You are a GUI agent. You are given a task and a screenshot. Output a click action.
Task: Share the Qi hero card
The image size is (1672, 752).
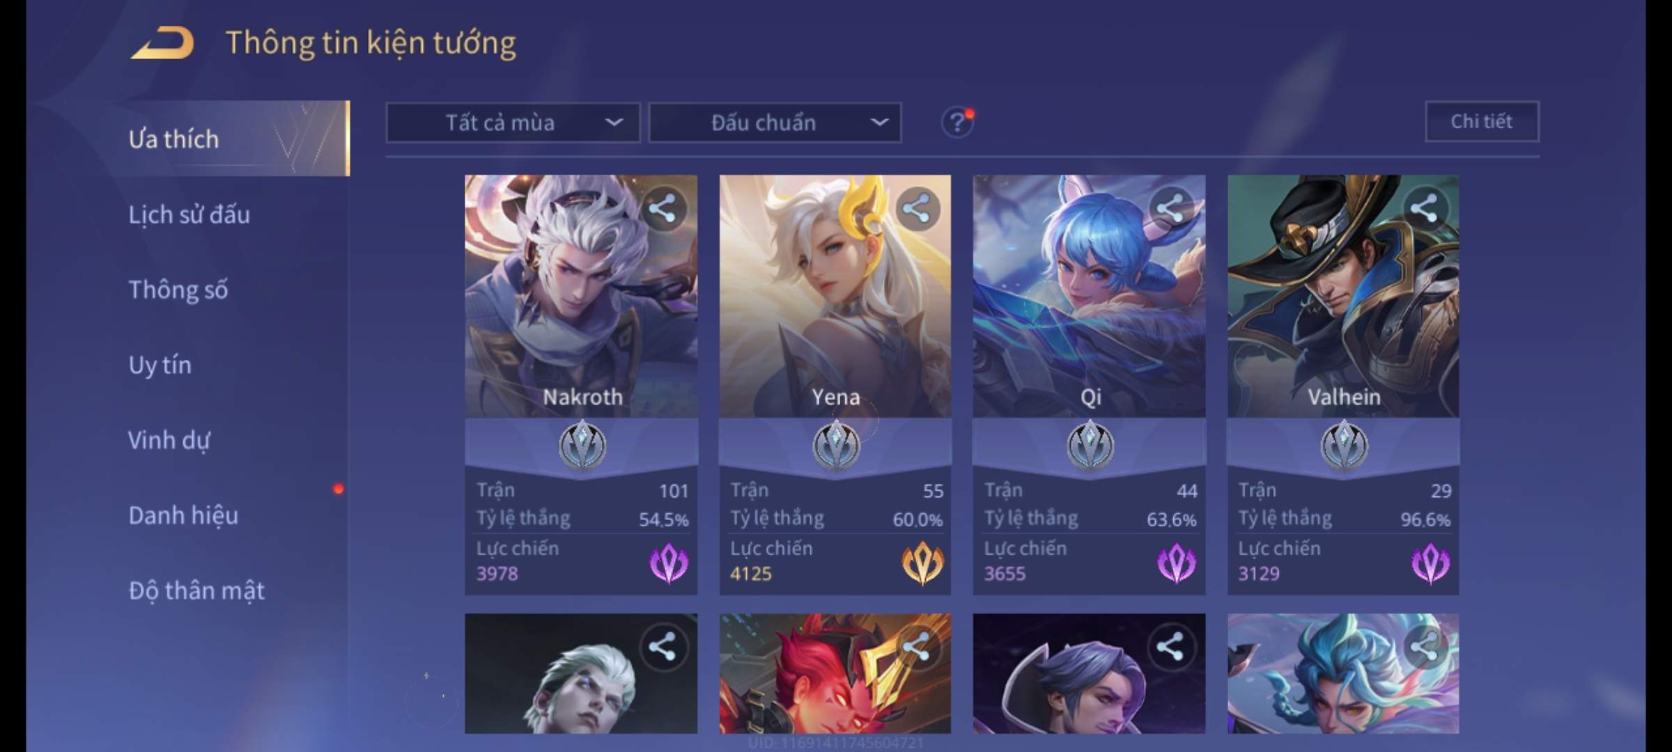click(x=1170, y=208)
